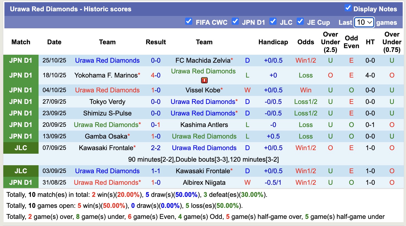
Task: Open the Albirex Niigata team link
Action: [204, 182]
